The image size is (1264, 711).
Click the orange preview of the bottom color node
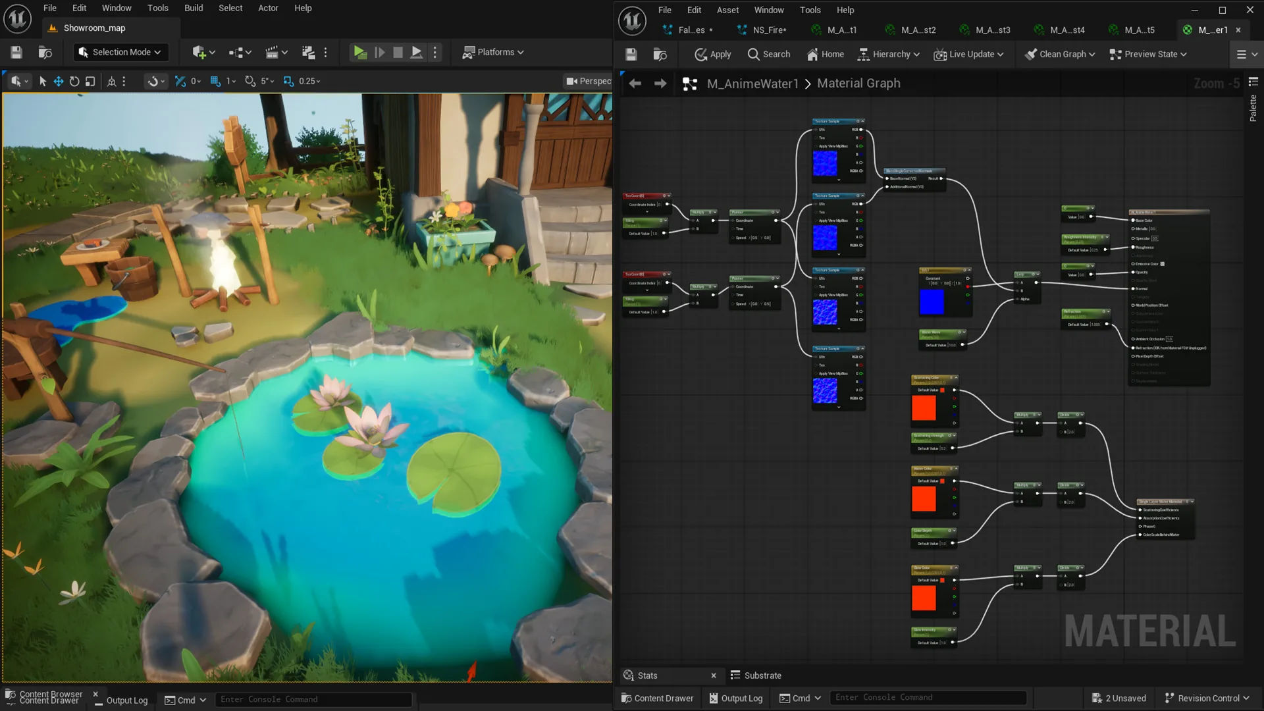[x=924, y=598]
